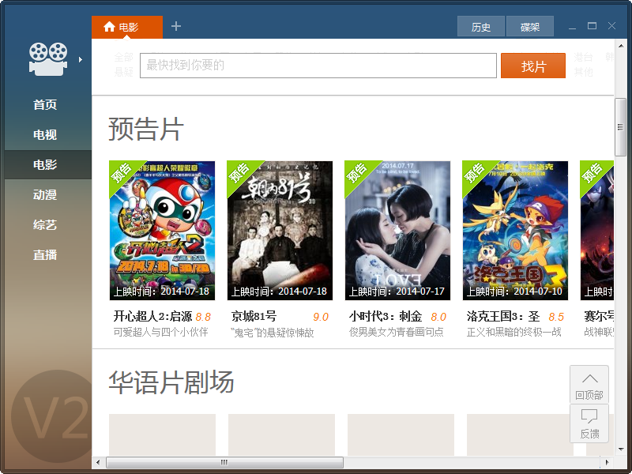The width and height of the screenshot is (632, 474).
Task: Click the 8.8 rating score
Action: coord(203,318)
